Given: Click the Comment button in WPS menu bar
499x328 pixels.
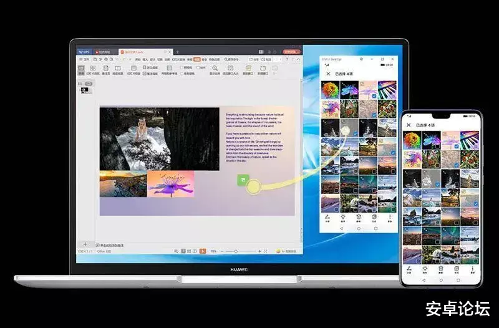Looking at the screenshot, I should pyautogui.click(x=266, y=59).
